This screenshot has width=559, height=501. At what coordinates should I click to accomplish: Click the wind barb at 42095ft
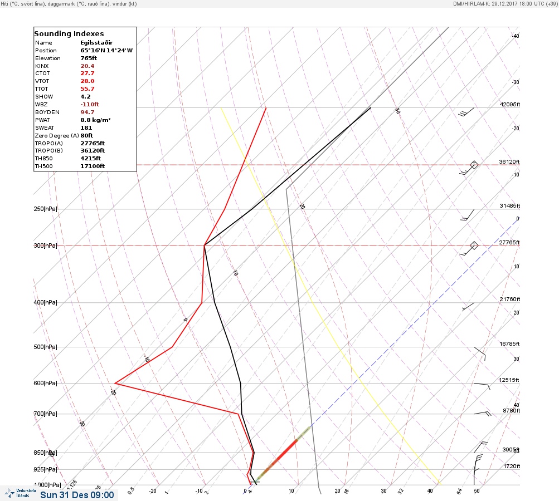tap(466, 112)
